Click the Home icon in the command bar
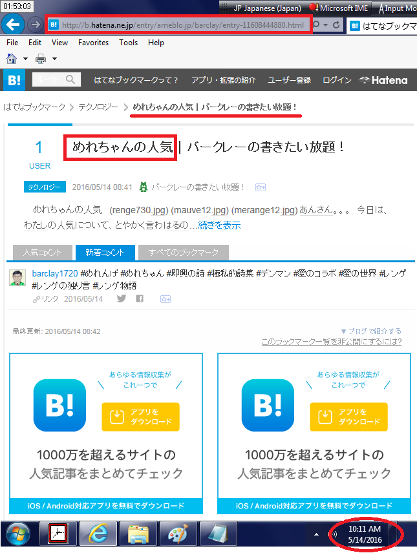417x553 pixels. pyautogui.click(x=12, y=59)
